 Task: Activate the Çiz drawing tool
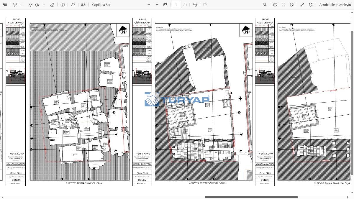point(34,5)
